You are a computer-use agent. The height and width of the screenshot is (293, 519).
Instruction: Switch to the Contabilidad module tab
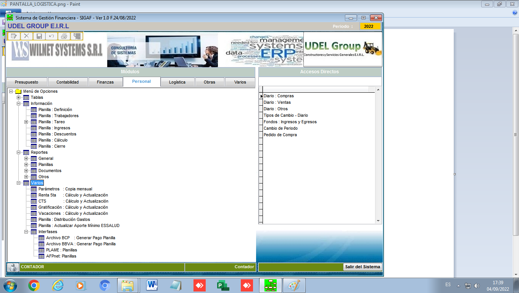point(68,82)
